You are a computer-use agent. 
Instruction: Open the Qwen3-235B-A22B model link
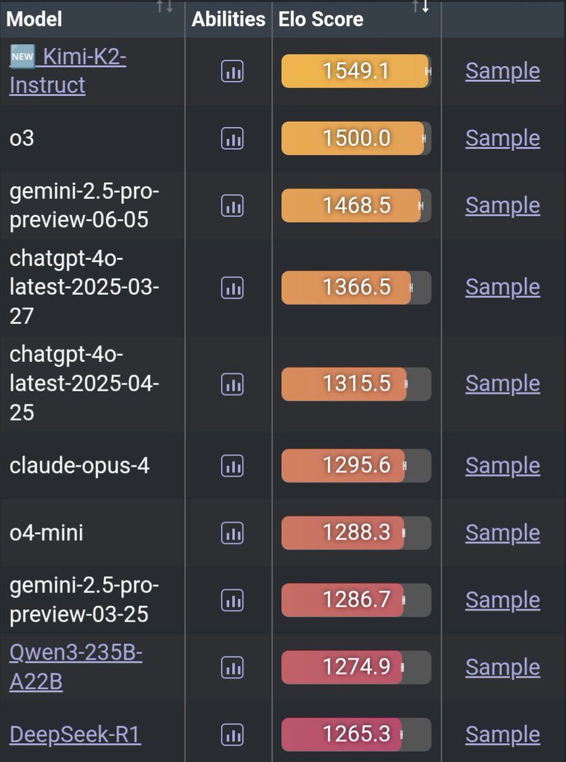click(x=76, y=667)
